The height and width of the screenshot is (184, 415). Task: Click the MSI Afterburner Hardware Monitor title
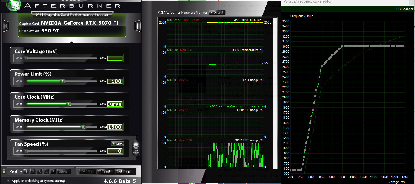coord(182,13)
